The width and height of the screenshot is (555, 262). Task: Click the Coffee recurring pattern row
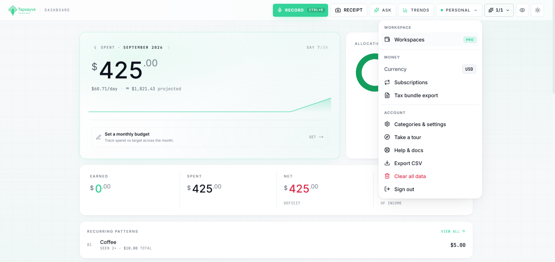(276, 245)
